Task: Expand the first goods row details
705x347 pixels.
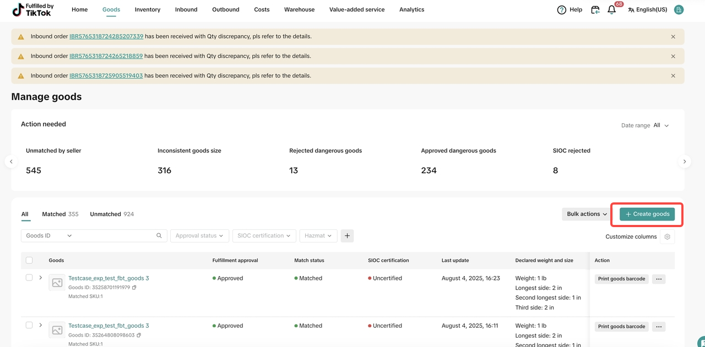Action: pyautogui.click(x=41, y=278)
